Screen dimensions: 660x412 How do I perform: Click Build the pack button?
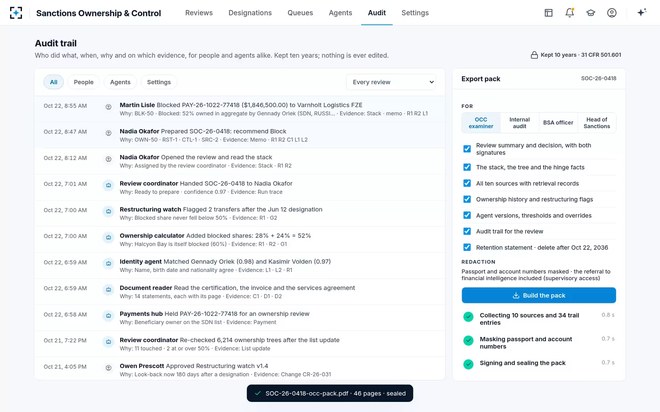coord(539,295)
